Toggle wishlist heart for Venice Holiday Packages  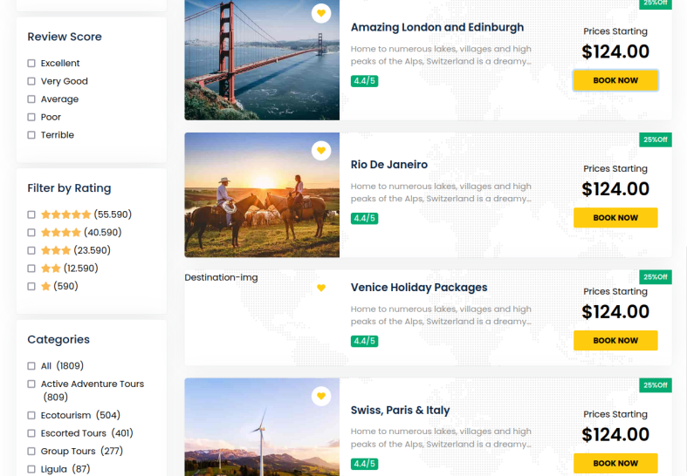click(x=321, y=288)
